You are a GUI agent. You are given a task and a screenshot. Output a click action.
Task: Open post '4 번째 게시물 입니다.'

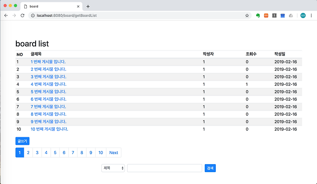48,84
